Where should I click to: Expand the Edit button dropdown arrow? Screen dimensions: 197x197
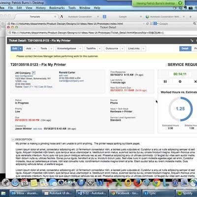coord(20,49)
